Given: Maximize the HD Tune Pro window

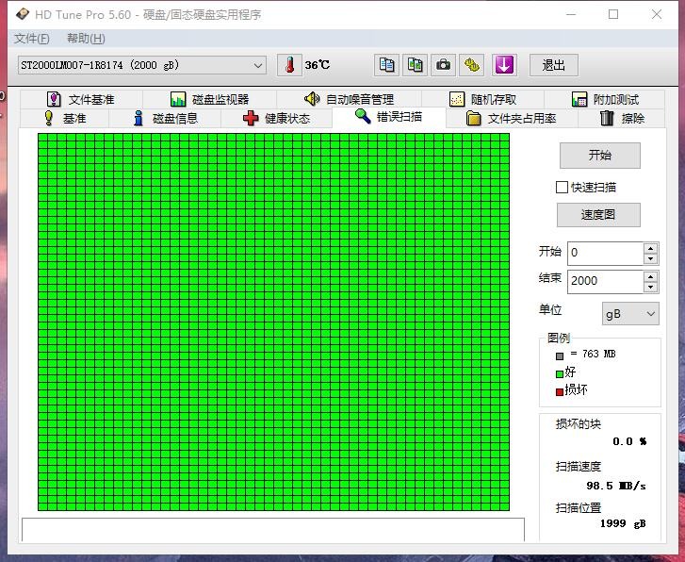Looking at the screenshot, I should (613, 14).
